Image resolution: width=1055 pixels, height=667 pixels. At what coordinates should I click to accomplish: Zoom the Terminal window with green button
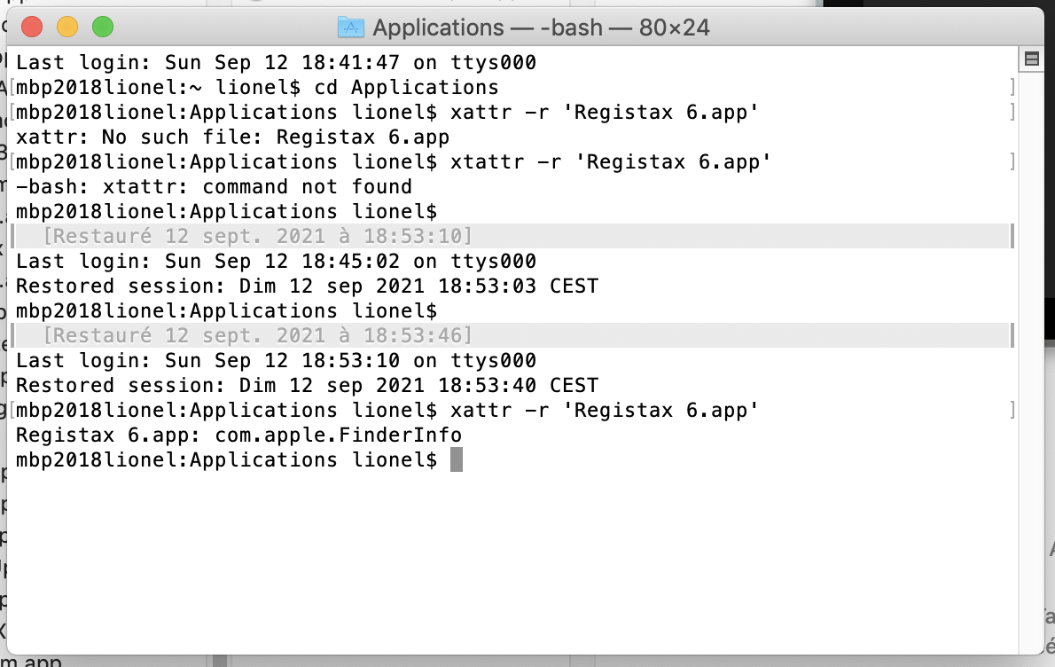tap(103, 27)
